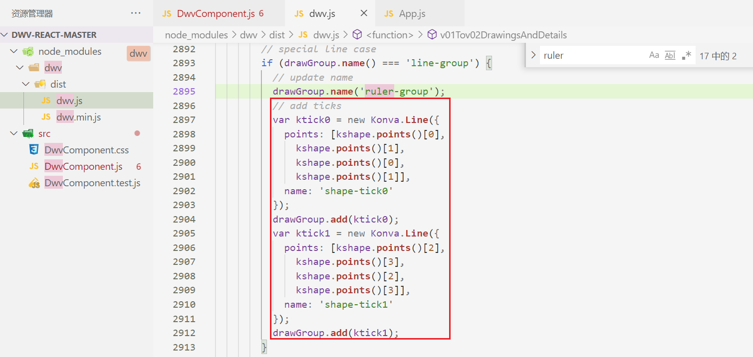Click the test file icon of DwvComponent.test.js
The height and width of the screenshot is (357, 753).
point(34,183)
